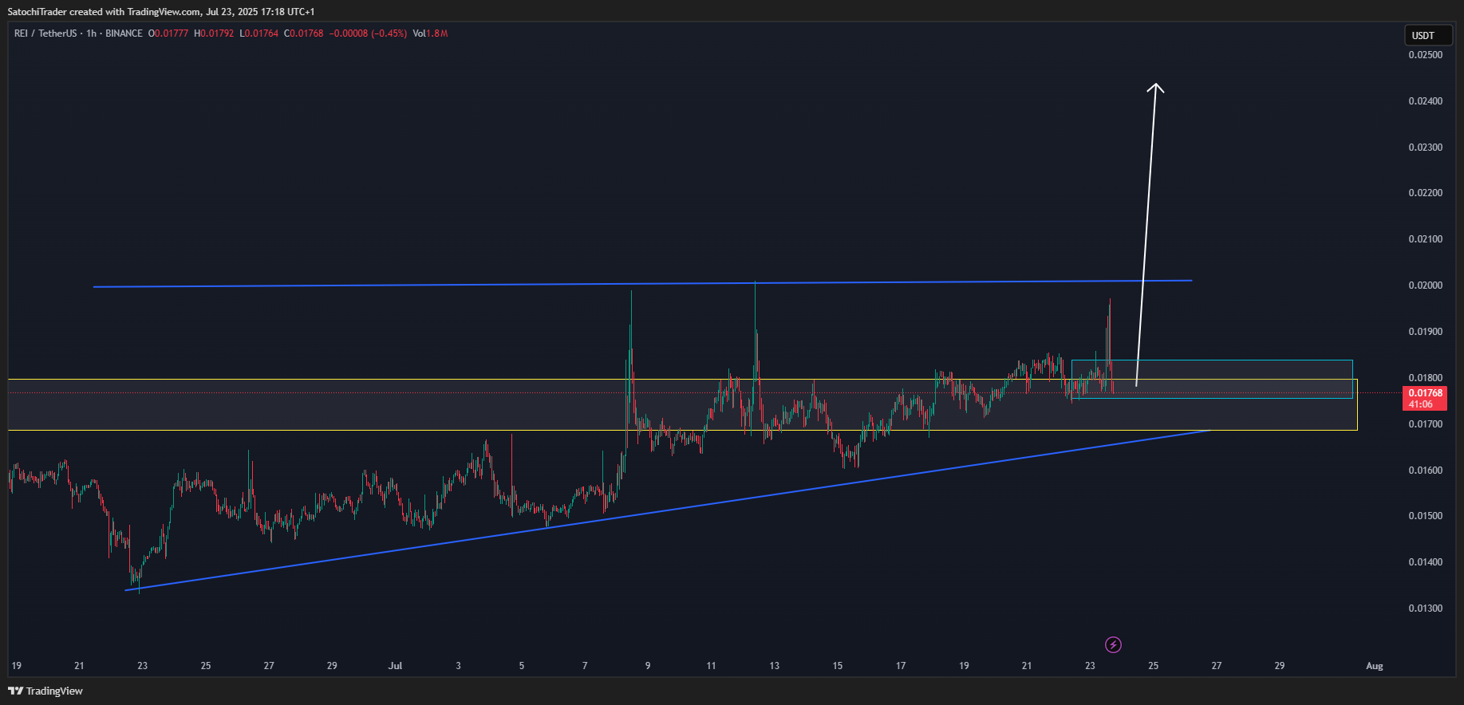
Task: Click the 0.02400 price axis label
Action: click(x=1425, y=101)
